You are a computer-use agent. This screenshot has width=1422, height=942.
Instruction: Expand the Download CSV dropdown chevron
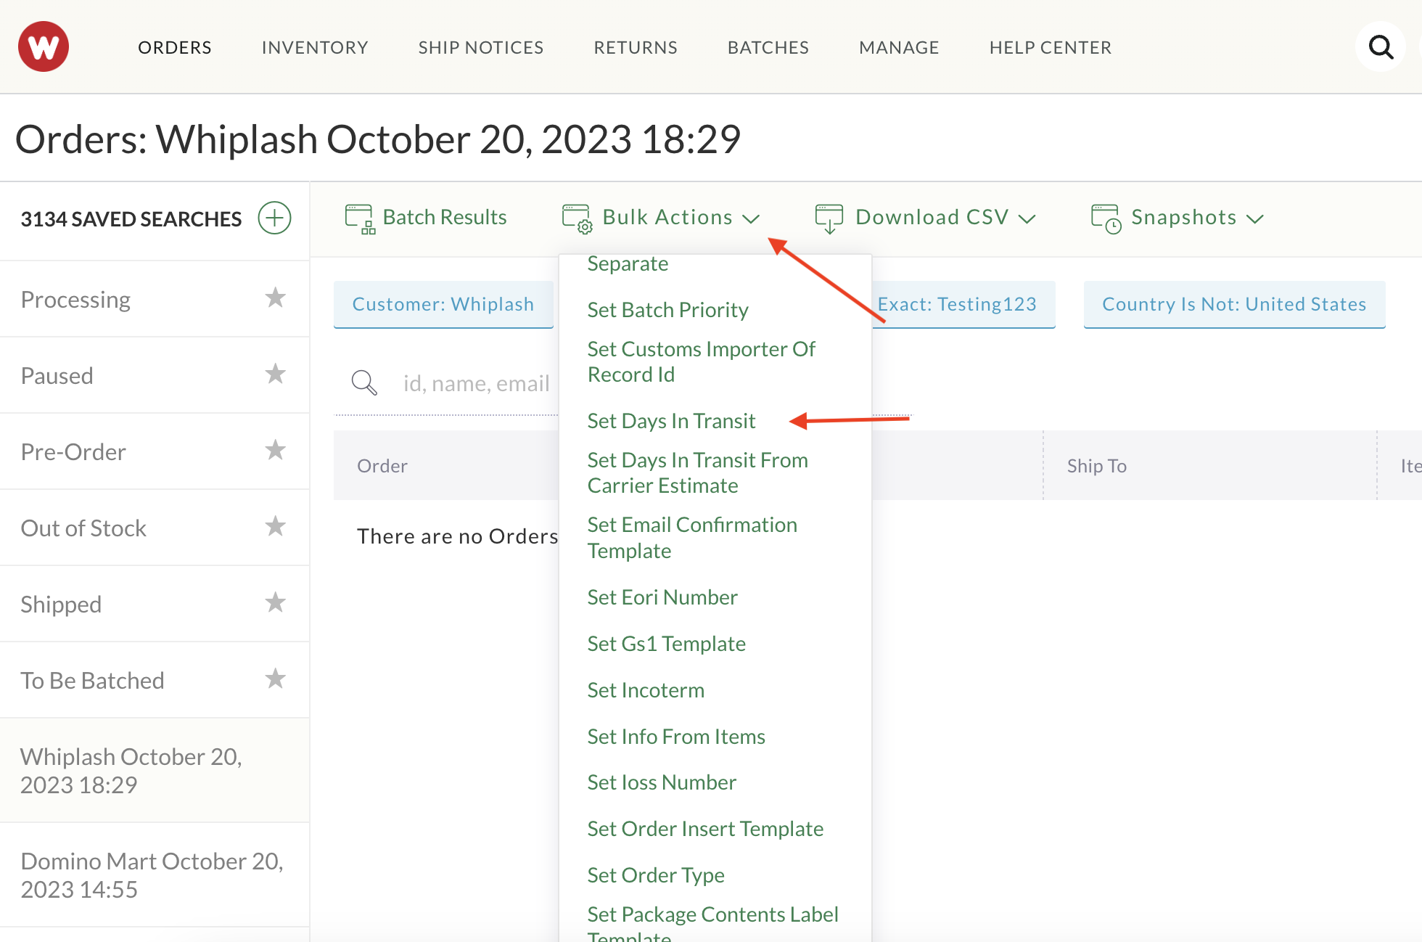click(x=1027, y=218)
